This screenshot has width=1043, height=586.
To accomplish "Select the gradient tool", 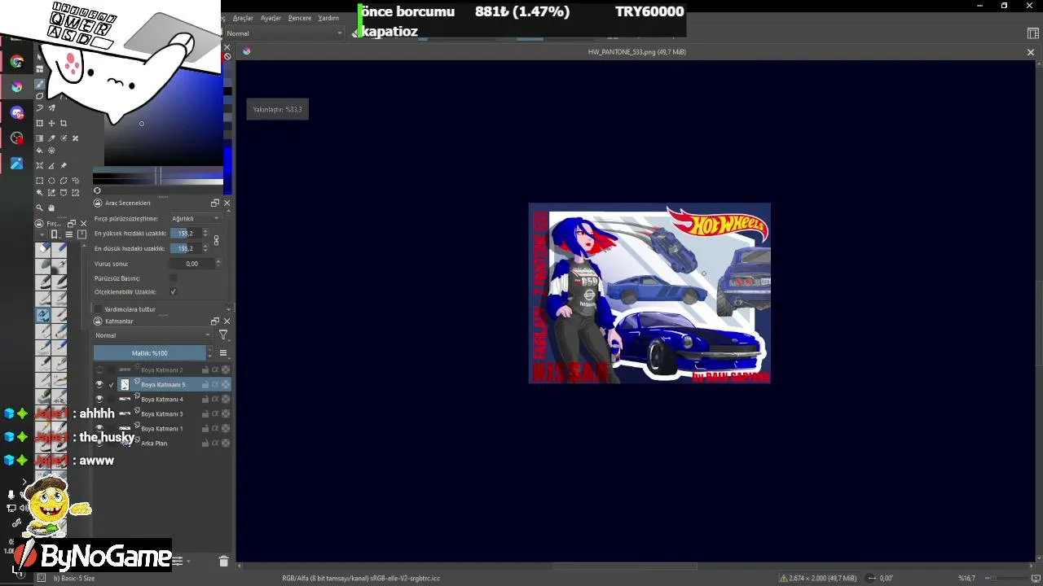I will (39, 138).
